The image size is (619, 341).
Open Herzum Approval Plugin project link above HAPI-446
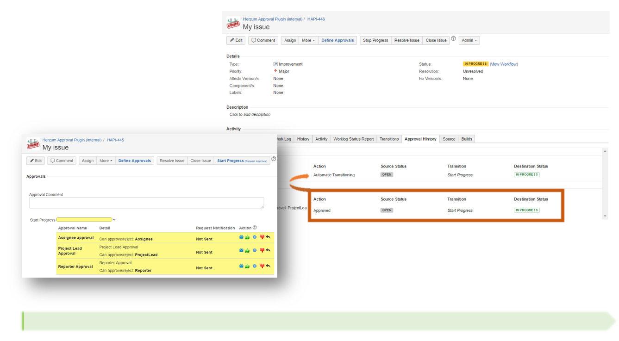[272, 19]
